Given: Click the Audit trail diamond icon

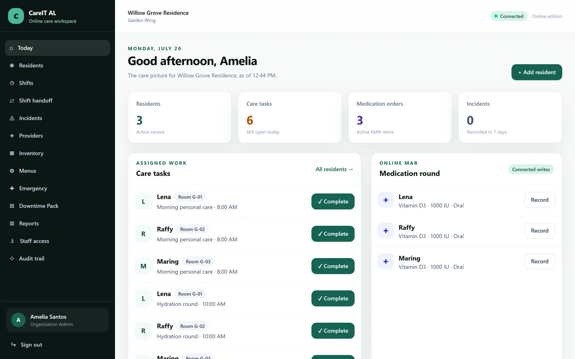Looking at the screenshot, I should coord(12,259).
